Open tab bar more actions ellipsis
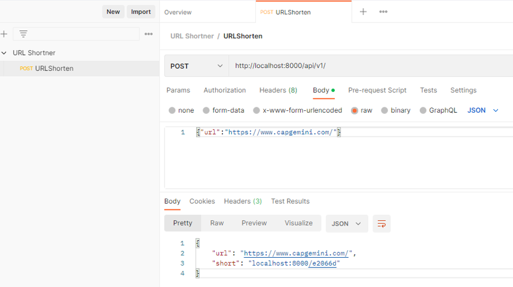This screenshot has width=513, height=287. point(383,12)
